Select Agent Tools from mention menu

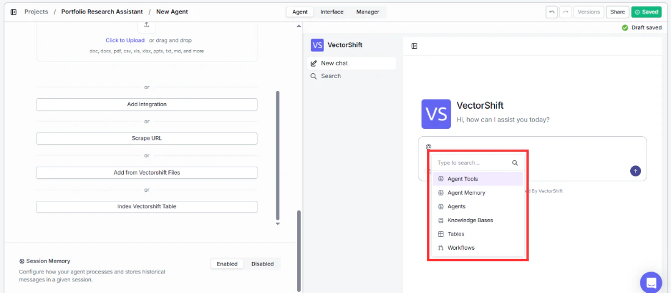pyautogui.click(x=478, y=179)
